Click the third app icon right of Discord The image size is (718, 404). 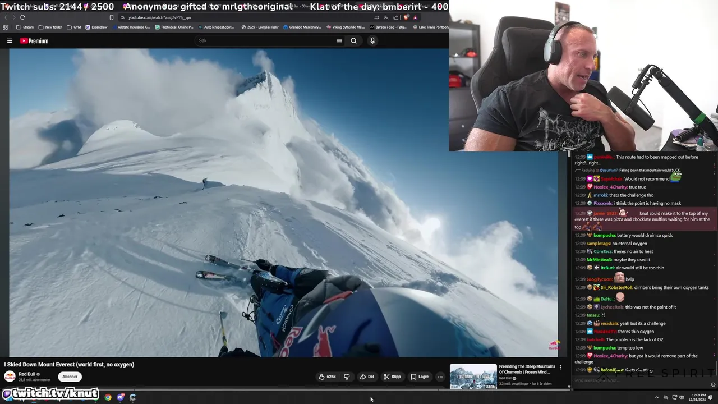pos(132,397)
